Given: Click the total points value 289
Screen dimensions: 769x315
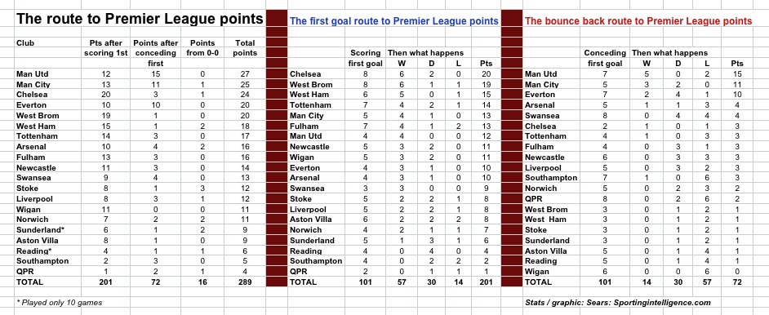Looking at the screenshot, I should click(x=243, y=282).
